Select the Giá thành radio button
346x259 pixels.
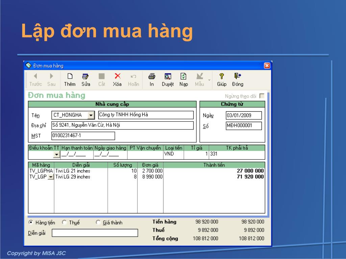pos(98,223)
